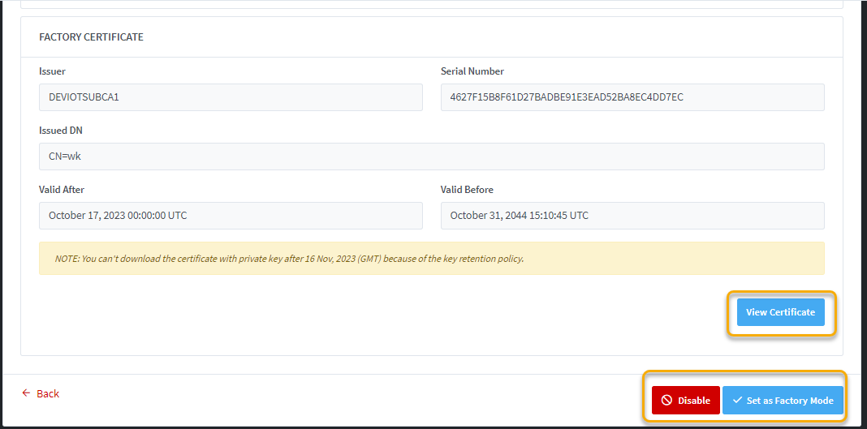
Task: Click the Serial Number label
Action: (472, 71)
